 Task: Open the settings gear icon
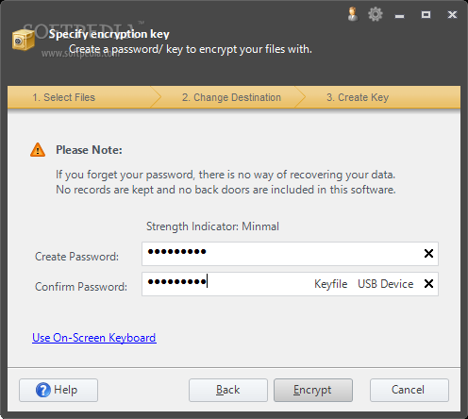pyautogui.click(x=376, y=14)
